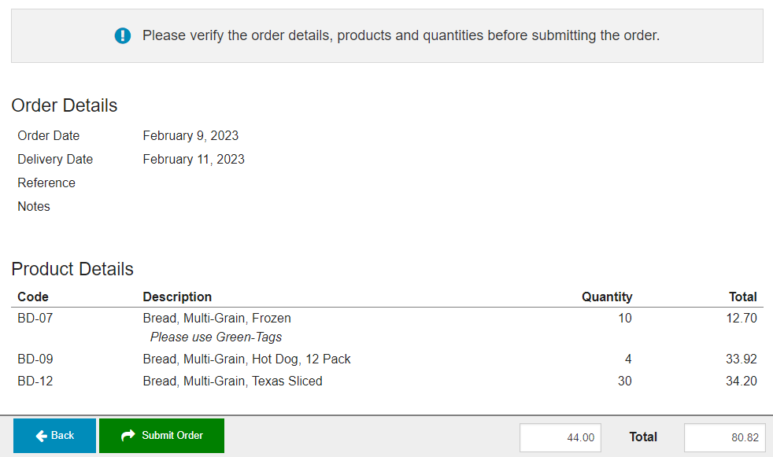Click the BD-12 product code
This screenshot has width=773, height=457.
pyautogui.click(x=35, y=381)
